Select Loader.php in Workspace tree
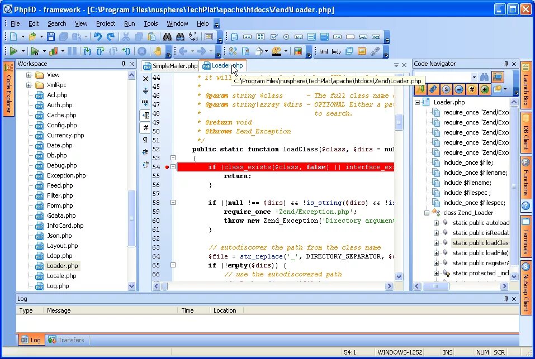Screen dimensions: 535x359 (62, 266)
